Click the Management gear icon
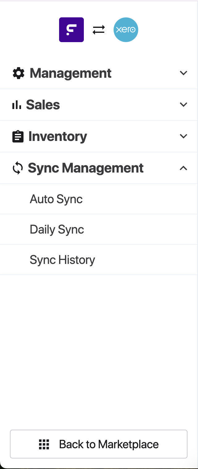Screen dimensions: 198x469 click(19, 73)
